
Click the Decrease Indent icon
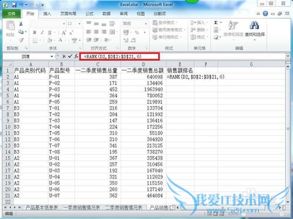(x=89, y=40)
